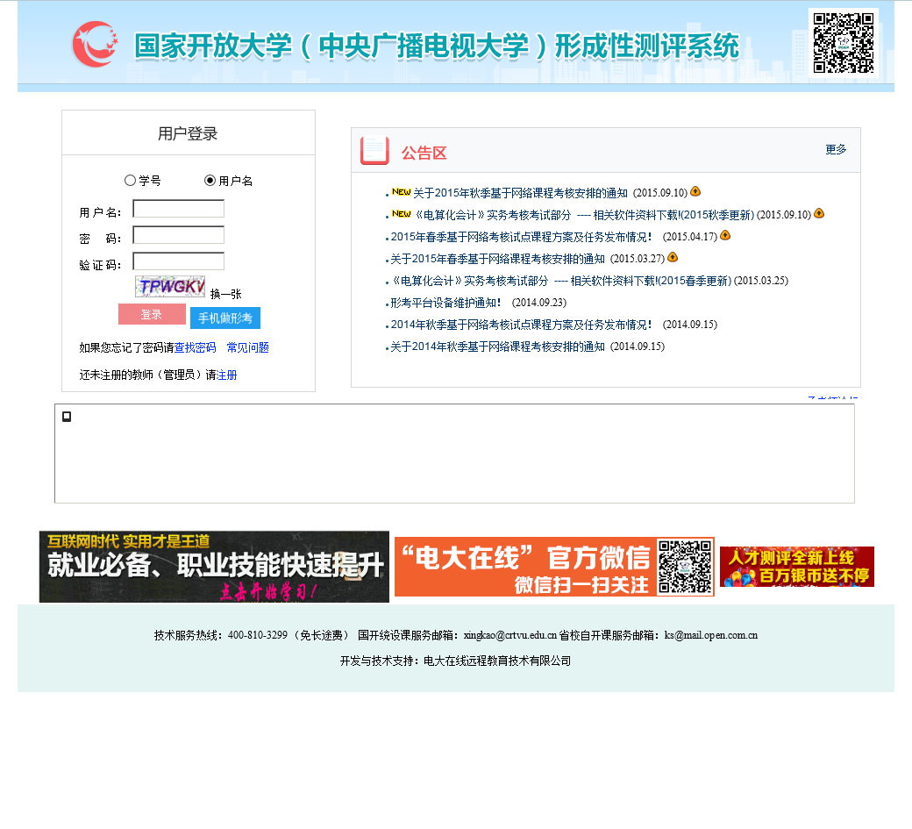Click 电大在线远程教育技术有限公司 footer text
The height and width of the screenshot is (829, 912).
[x=497, y=661]
